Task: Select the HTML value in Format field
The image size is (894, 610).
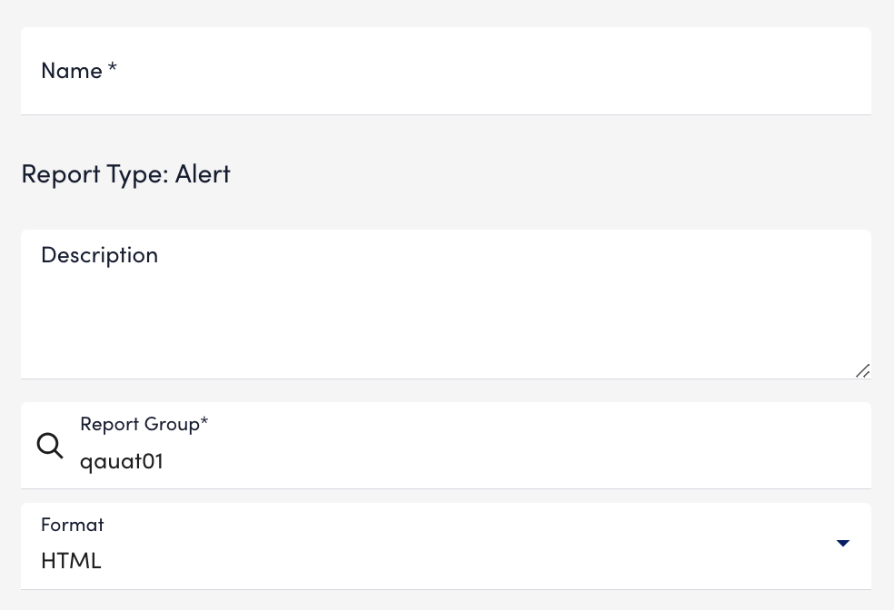Action: click(71, 561)
